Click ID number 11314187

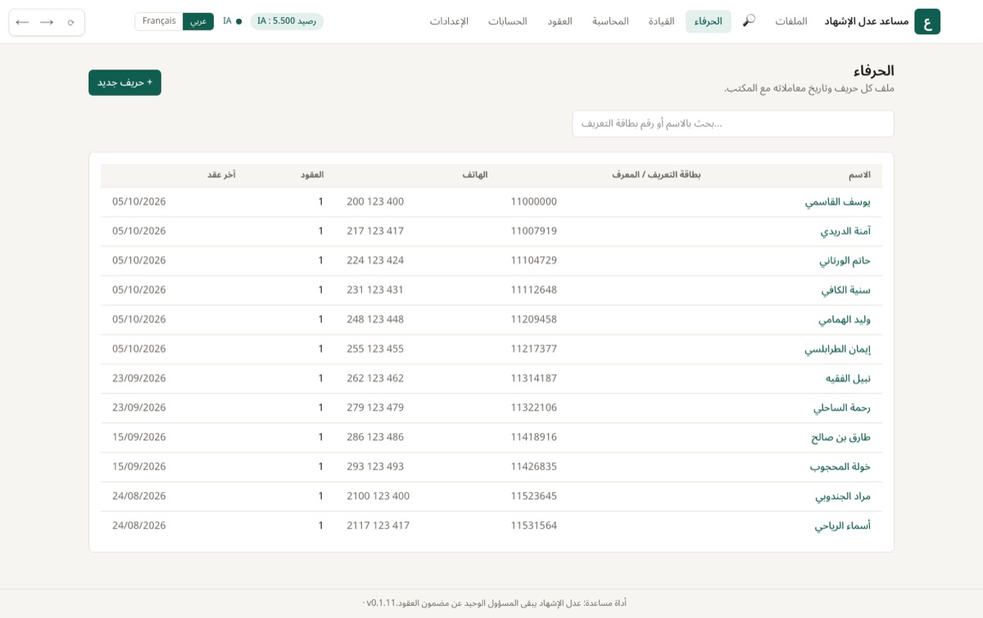534,378
